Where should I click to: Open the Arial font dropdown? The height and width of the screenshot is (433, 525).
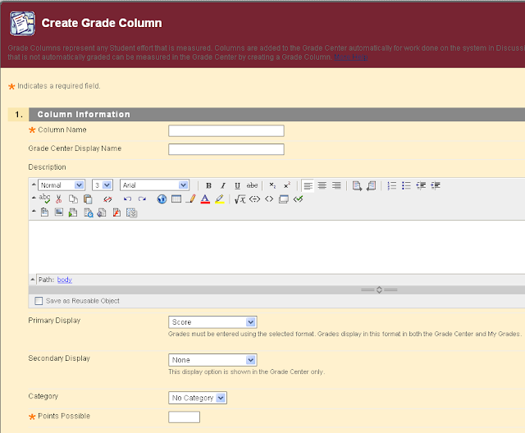(154, 185)
